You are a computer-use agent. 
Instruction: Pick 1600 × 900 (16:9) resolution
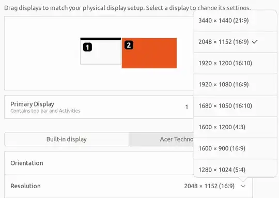[235, 148]
